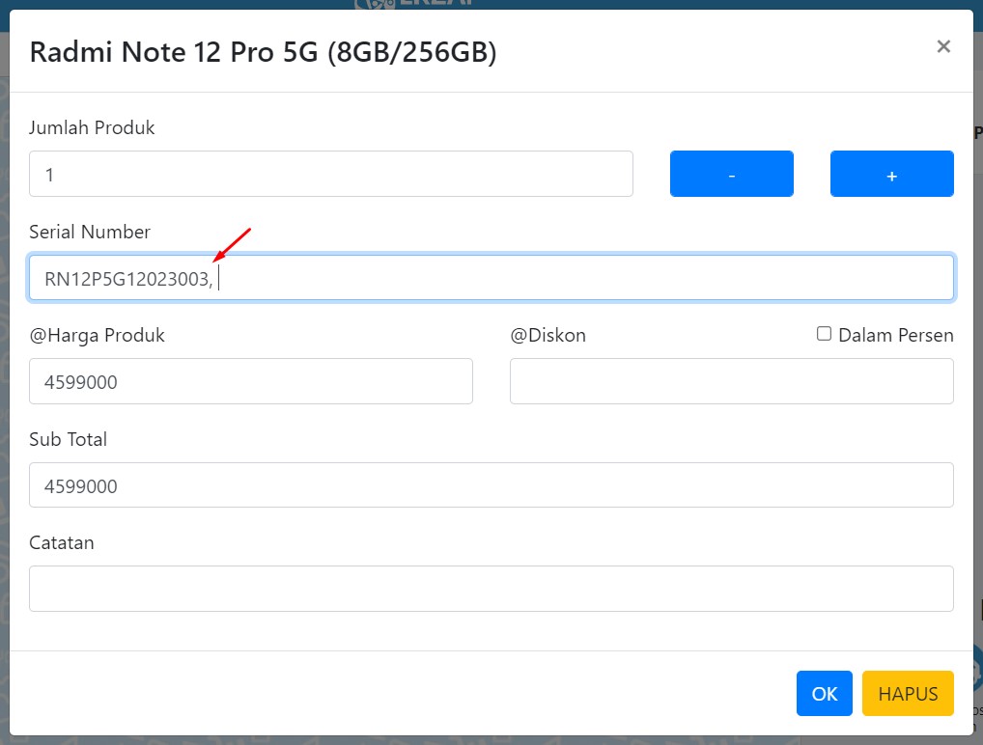Click the @Harga Produk label
Screen dimensions: 983x745
98,336
